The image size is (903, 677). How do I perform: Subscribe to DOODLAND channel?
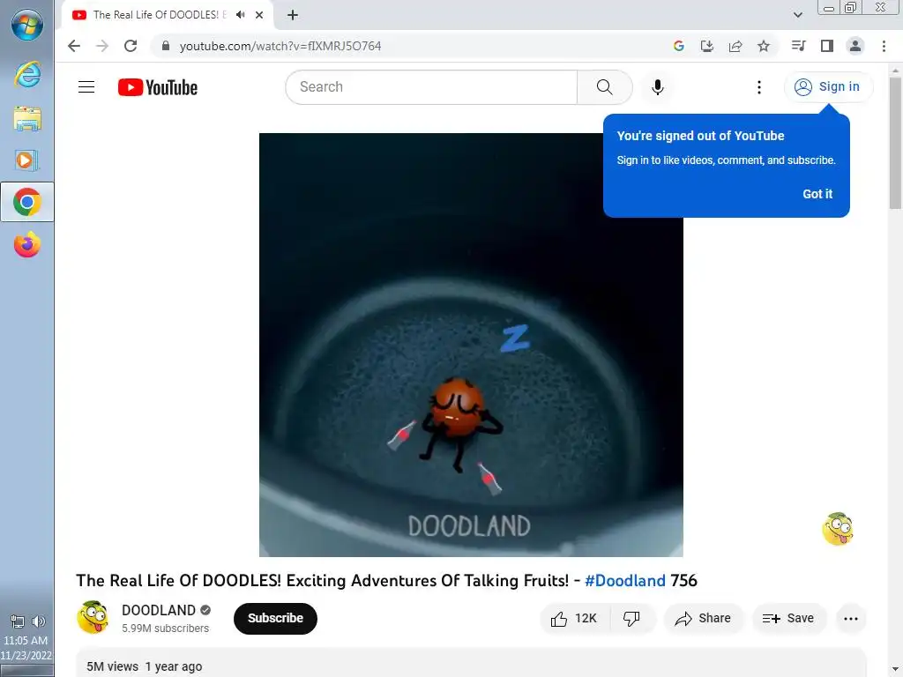click(275, 618)
